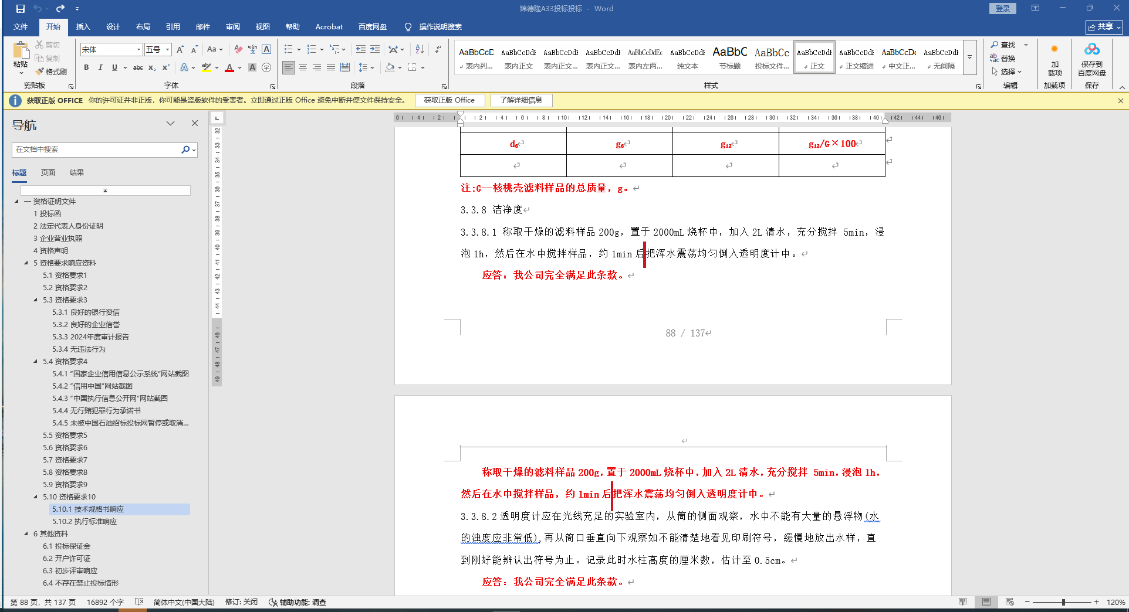This screenshot has width=1129, height=612.
Task: Increase the paragraph indent
Action: (375, 50)
